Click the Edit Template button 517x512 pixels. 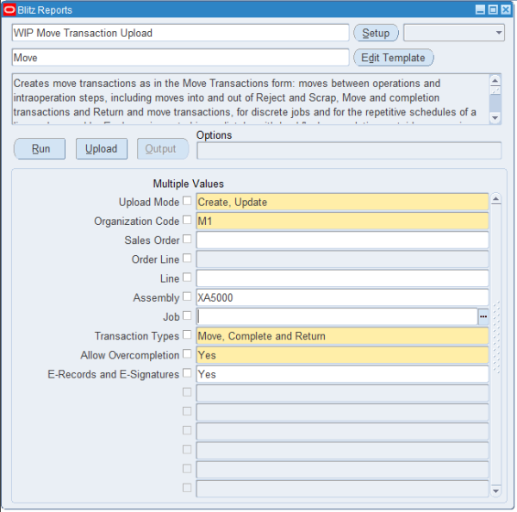[x=394, y=58]
